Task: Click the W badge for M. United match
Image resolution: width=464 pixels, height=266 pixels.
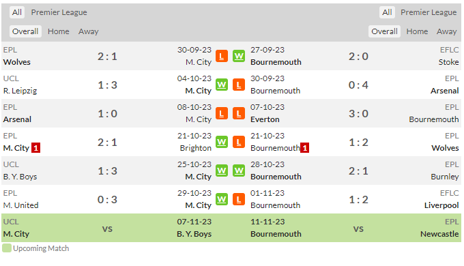Action: click(x=222, y=199)
